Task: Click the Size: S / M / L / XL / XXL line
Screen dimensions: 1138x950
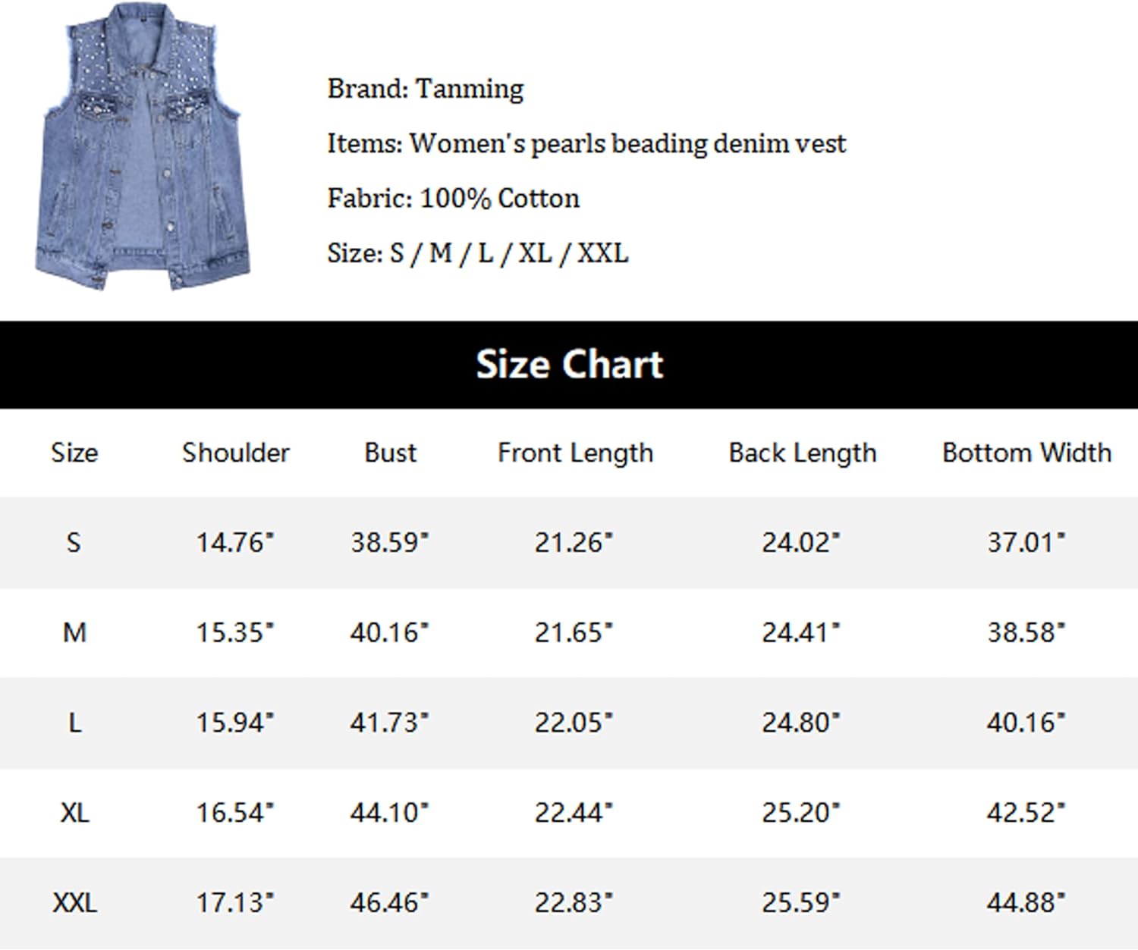Action: coord(478,253)
